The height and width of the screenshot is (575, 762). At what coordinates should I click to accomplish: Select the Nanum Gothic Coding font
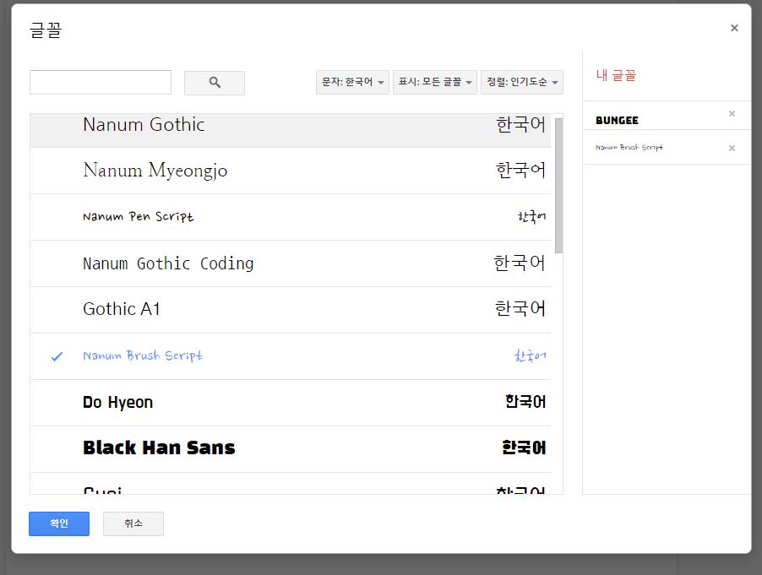coord(290,263)
